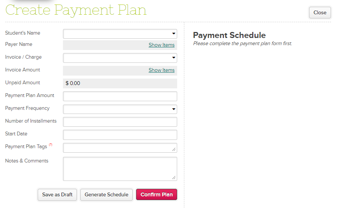Viewport: 337px width, 214px height.
Task: Click the Unpaid Amount $ 0.00 field
Action: (120, 83)
